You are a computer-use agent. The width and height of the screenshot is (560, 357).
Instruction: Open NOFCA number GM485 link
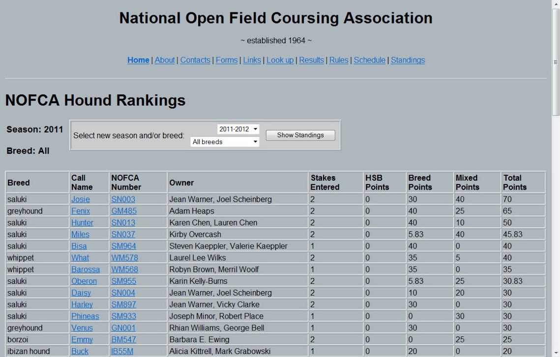pyautogui.click(x=124, y=211)
